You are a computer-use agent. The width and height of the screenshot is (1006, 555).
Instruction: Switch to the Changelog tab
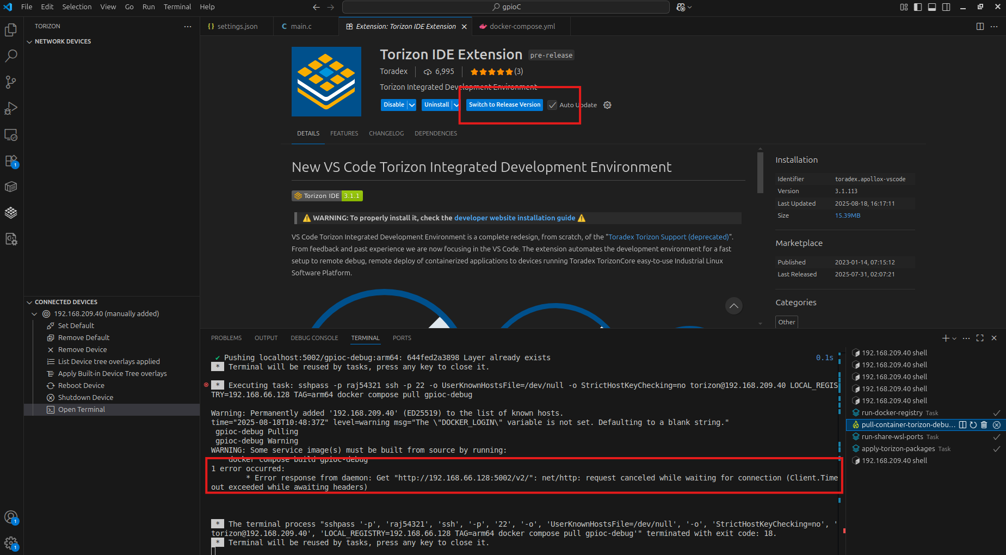pos(386,133)
